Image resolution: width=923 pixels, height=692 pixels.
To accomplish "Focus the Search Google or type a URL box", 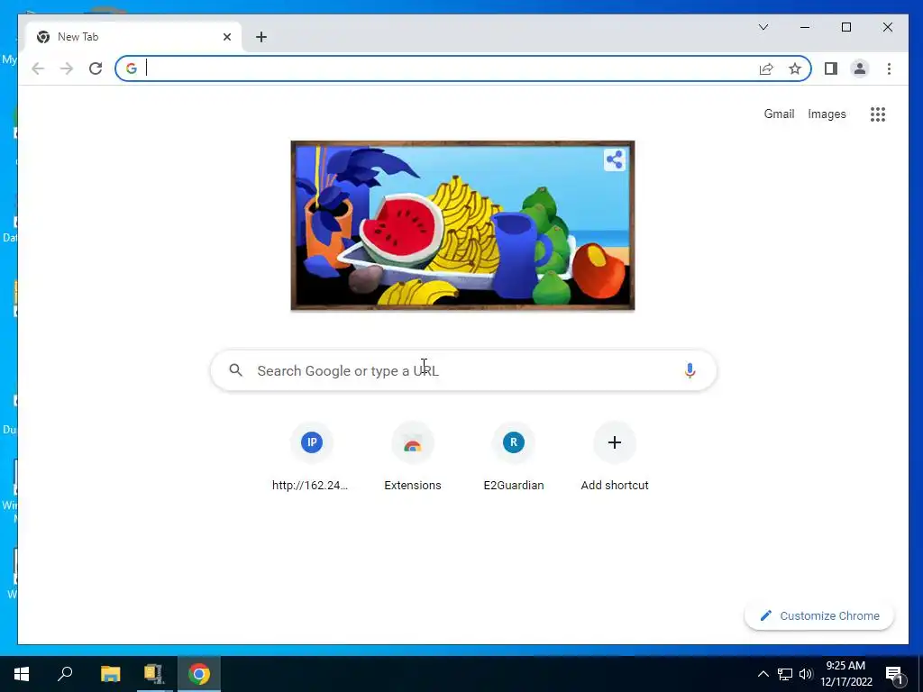I will 463,370.
